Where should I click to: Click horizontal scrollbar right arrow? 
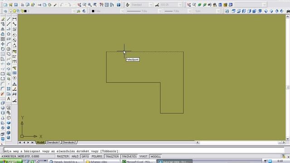(284, 143)
